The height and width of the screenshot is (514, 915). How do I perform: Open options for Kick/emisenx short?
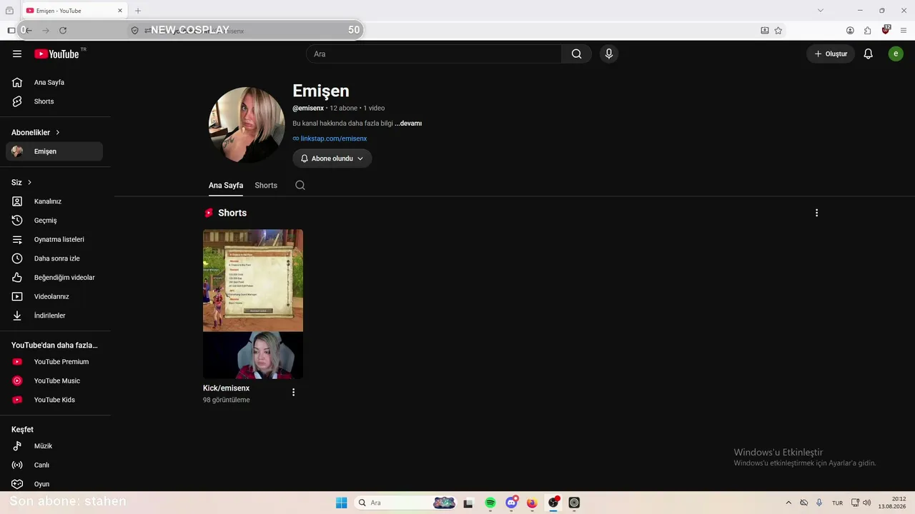pyautogui.click(x=293, y=392)
